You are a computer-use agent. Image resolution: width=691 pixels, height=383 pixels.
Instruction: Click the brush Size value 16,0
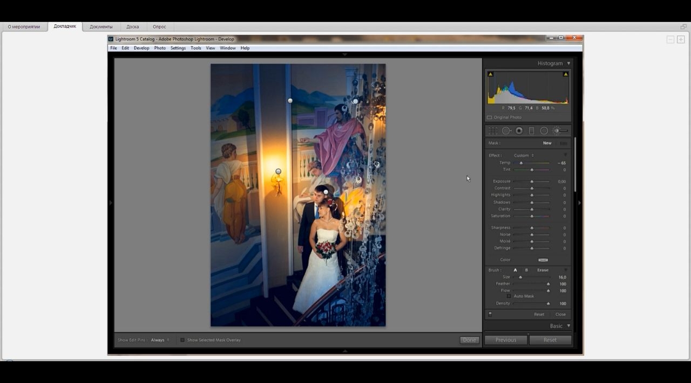click(x=562, y=277)
